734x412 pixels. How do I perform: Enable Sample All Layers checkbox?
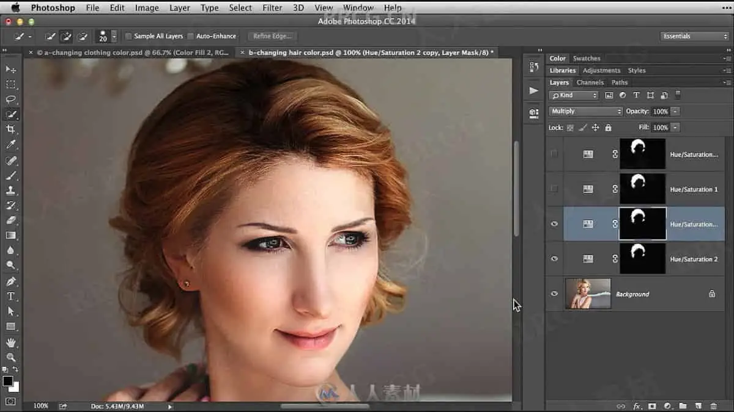pyautogui.click(x=128, y=37)
